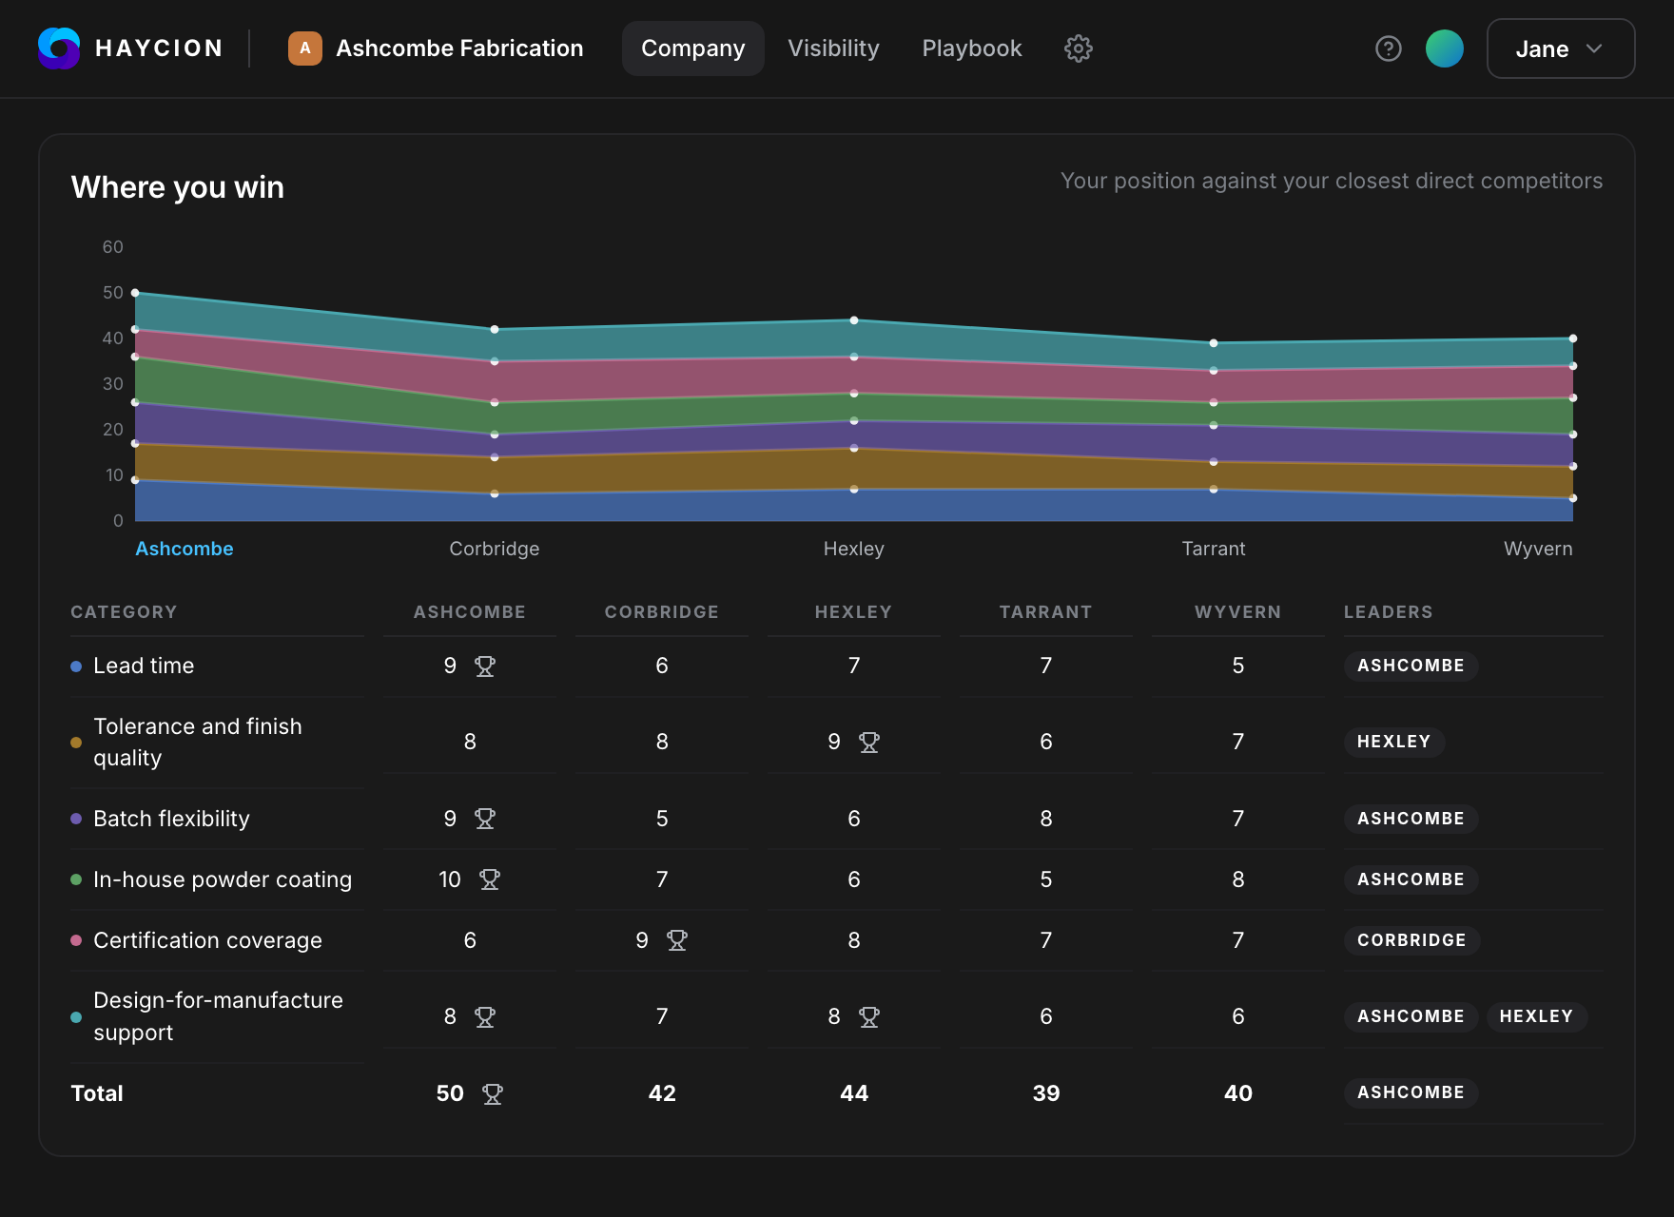Click the top data point above Corbridge
Screen dimensions: 1674x1217
click(x=495, y=329)
